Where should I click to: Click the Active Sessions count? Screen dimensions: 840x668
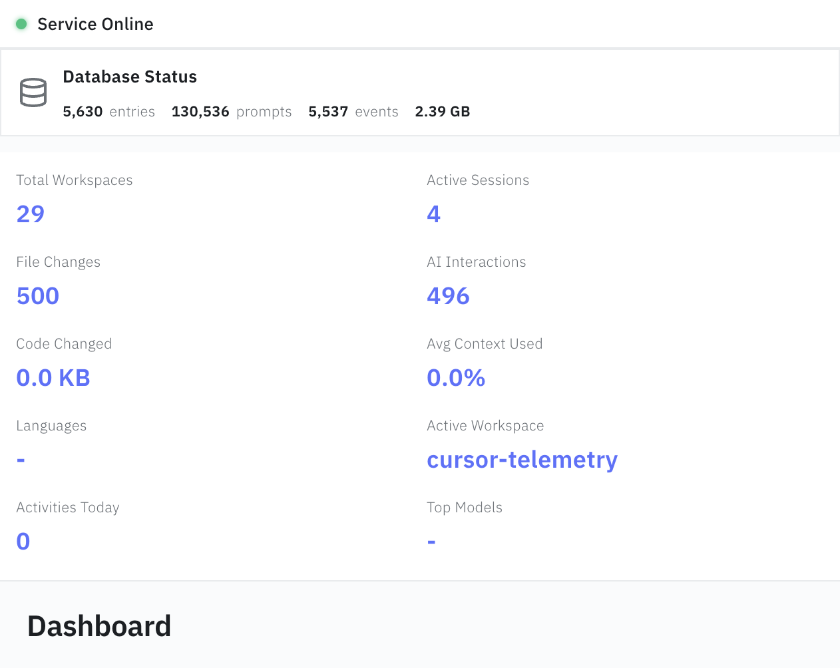point(433,214)
